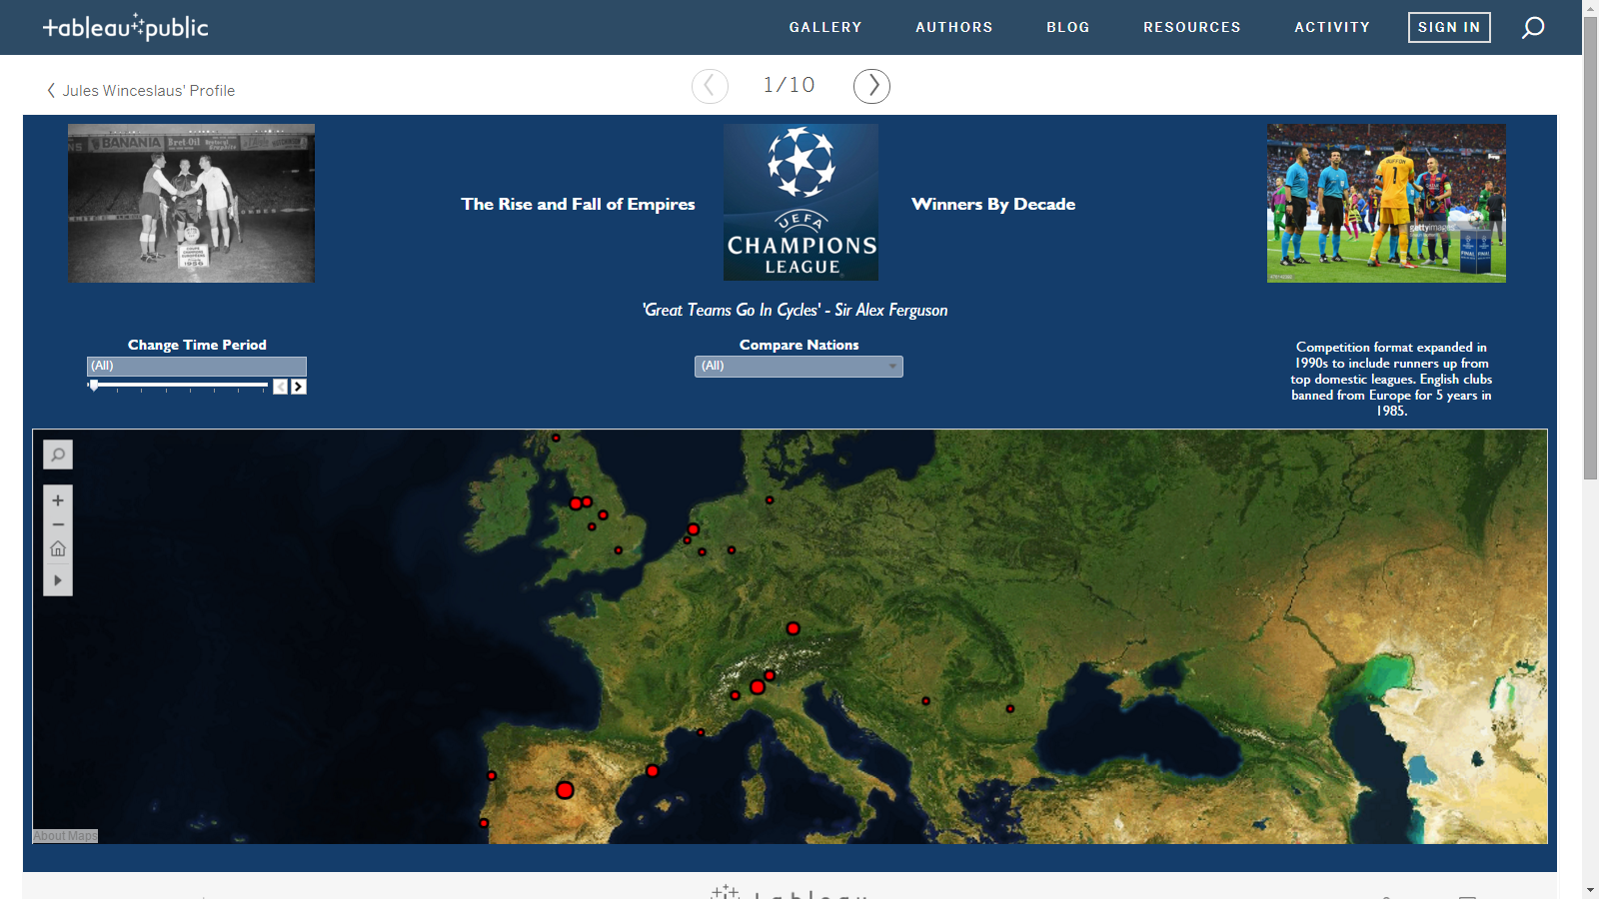Return to Jules Winceslaus' Profile
This screenshot has width=1599, height=899.
(x=141, y=90)
